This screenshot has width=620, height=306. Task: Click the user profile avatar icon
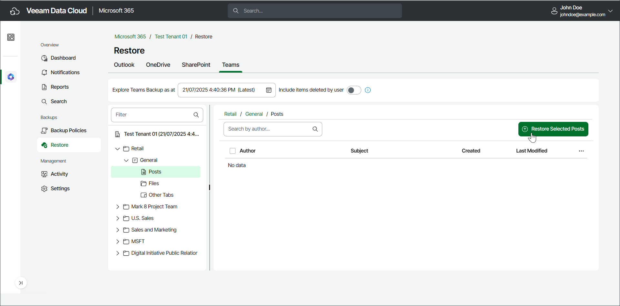coord(554,11)
